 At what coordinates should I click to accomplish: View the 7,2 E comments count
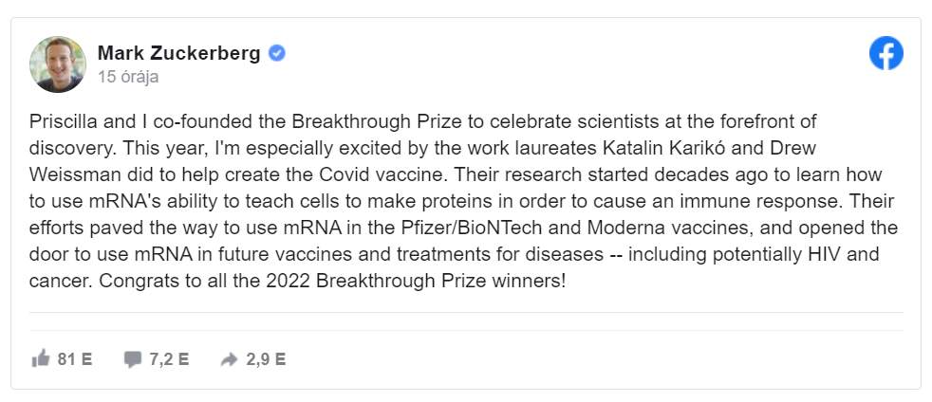point(169,358)
